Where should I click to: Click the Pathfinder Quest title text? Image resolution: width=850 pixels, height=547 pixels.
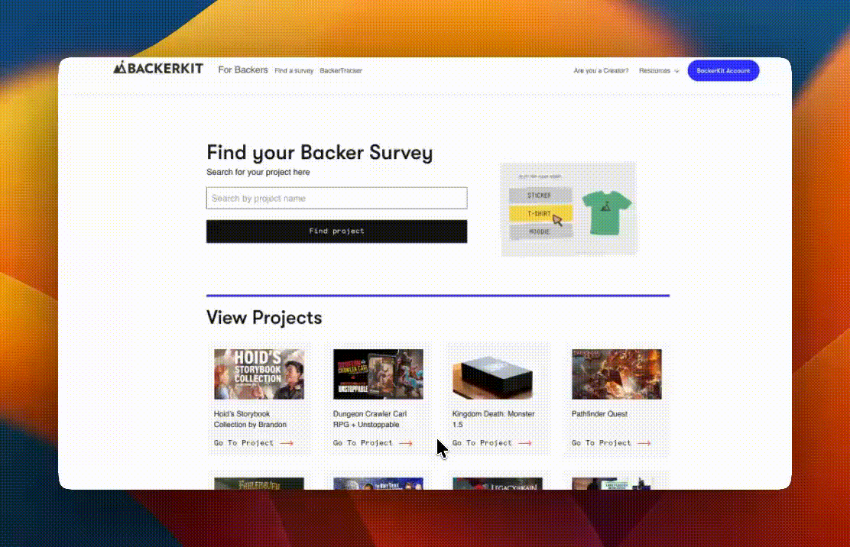(599, 414)
